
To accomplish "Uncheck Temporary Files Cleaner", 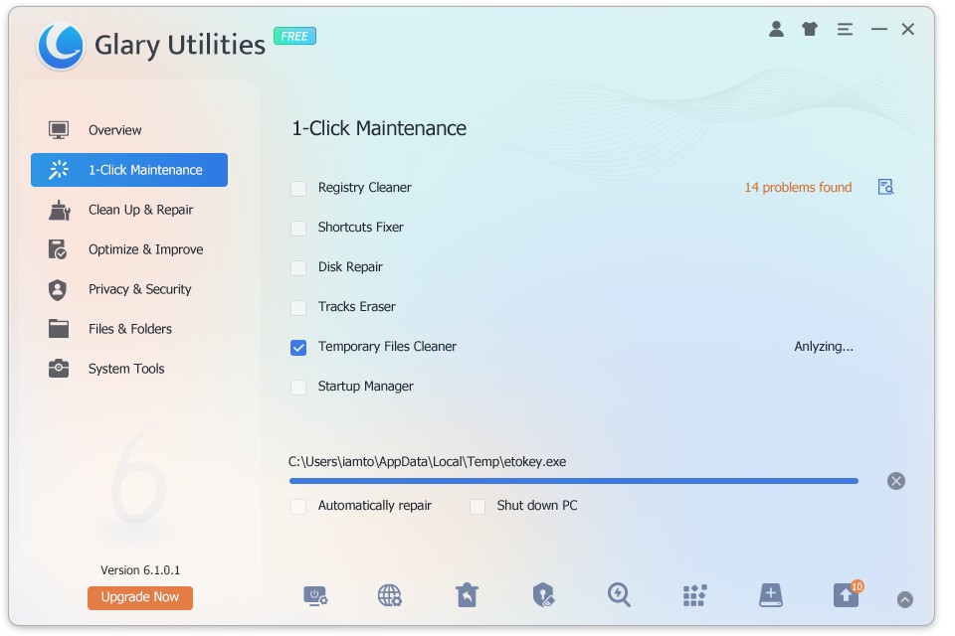I will pos(298,347).
